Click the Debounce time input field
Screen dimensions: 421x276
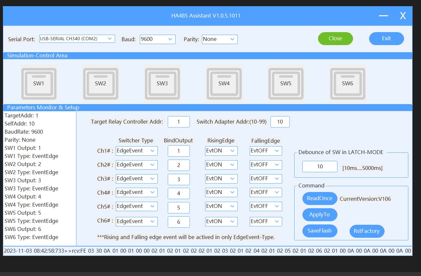320,167
